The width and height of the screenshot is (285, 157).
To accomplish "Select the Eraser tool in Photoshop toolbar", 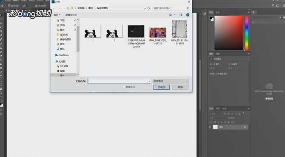I will click(1, 56).
